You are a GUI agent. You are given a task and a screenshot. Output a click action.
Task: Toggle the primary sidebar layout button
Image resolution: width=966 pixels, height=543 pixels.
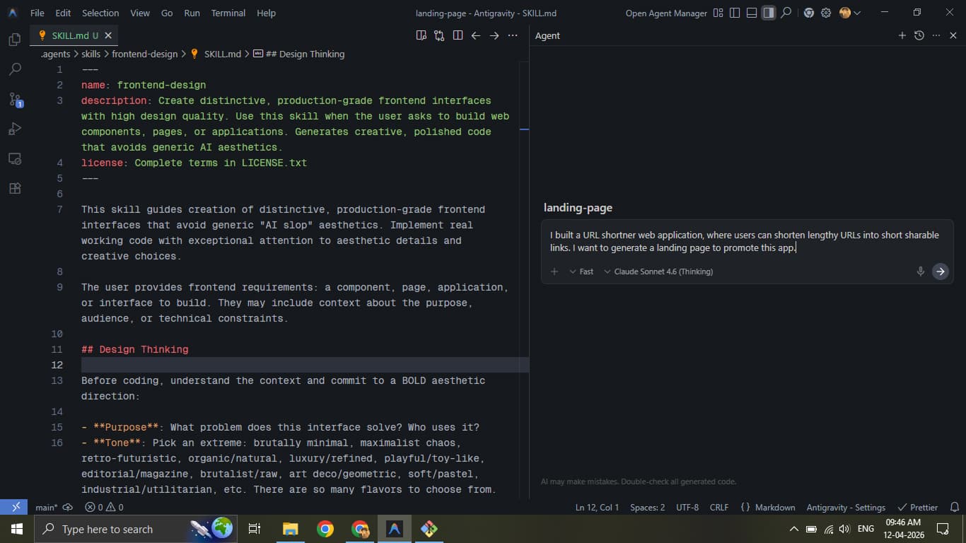[735, 13]
